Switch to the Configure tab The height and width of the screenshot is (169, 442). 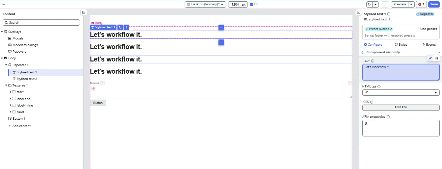[x=373, y=45]
